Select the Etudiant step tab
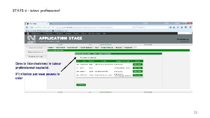Viewport: 210px width, 118px height. (51, 47)
